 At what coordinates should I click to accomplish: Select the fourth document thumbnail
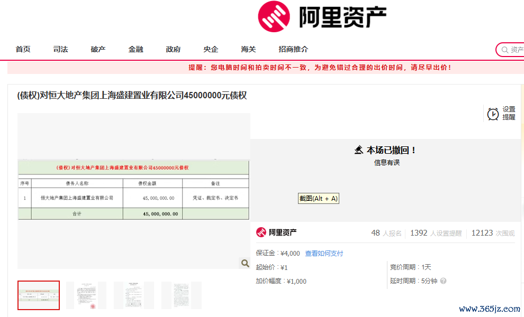tap(182, 295)
